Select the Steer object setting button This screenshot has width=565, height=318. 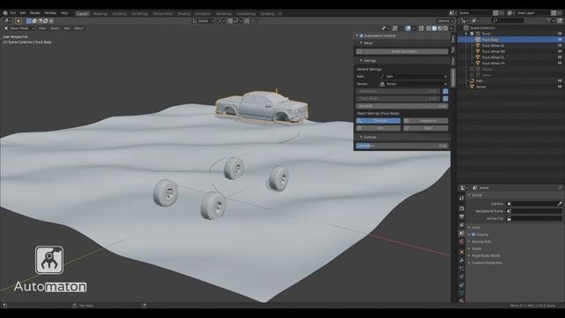(x=426, y=128)
